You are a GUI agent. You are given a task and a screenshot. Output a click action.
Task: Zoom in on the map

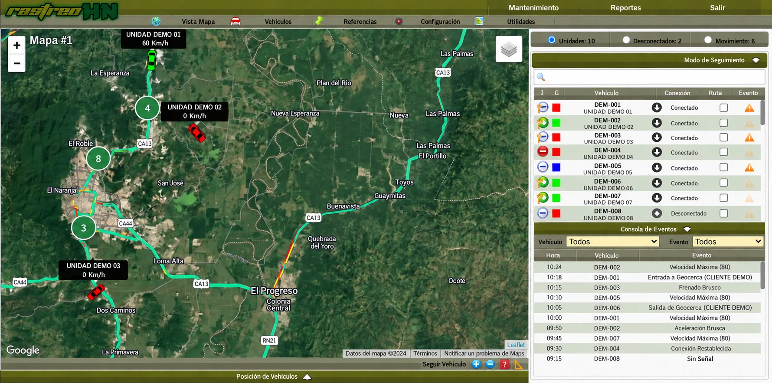coord(17,45)
